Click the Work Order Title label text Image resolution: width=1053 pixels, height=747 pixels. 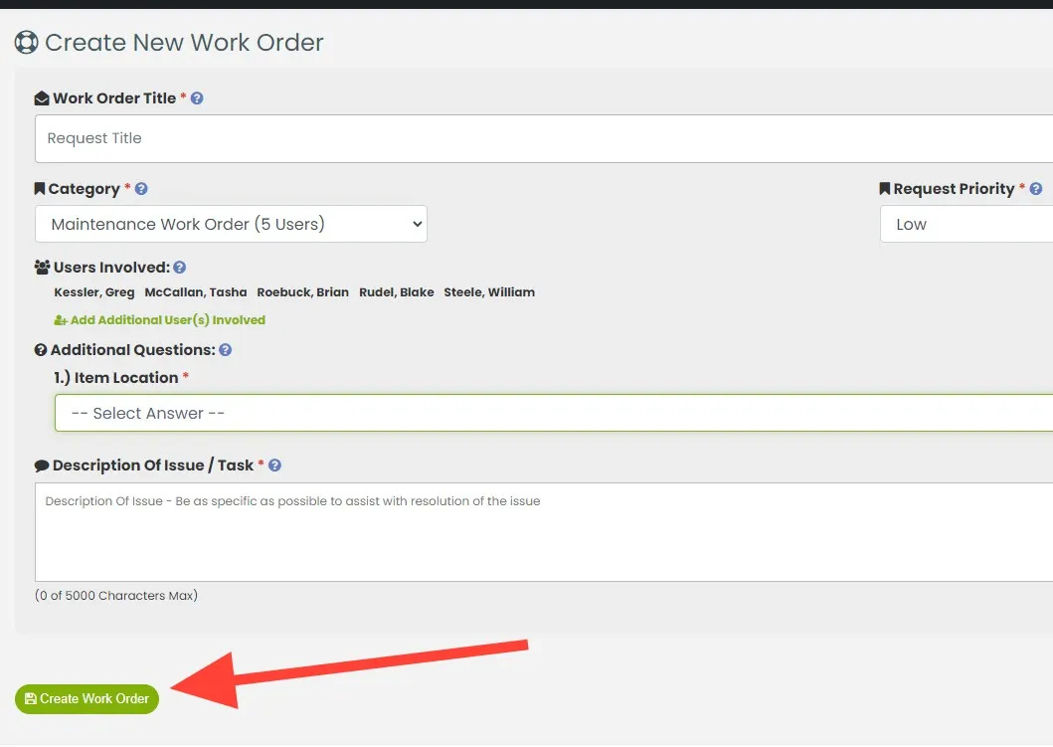[114, 98]
